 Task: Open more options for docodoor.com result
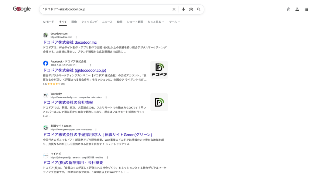(x=76, y=37)
